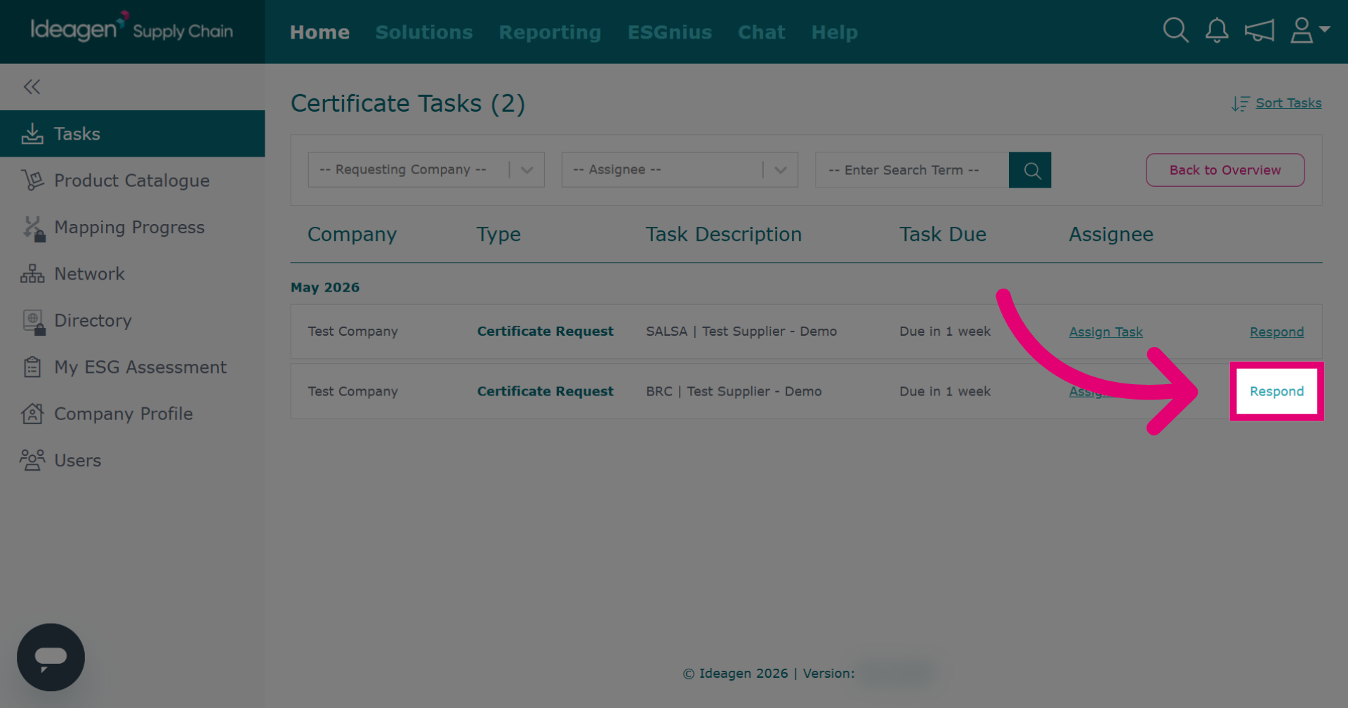Click the Sort Tasks link
The image size is (1348, 708).
[1288, 103]
